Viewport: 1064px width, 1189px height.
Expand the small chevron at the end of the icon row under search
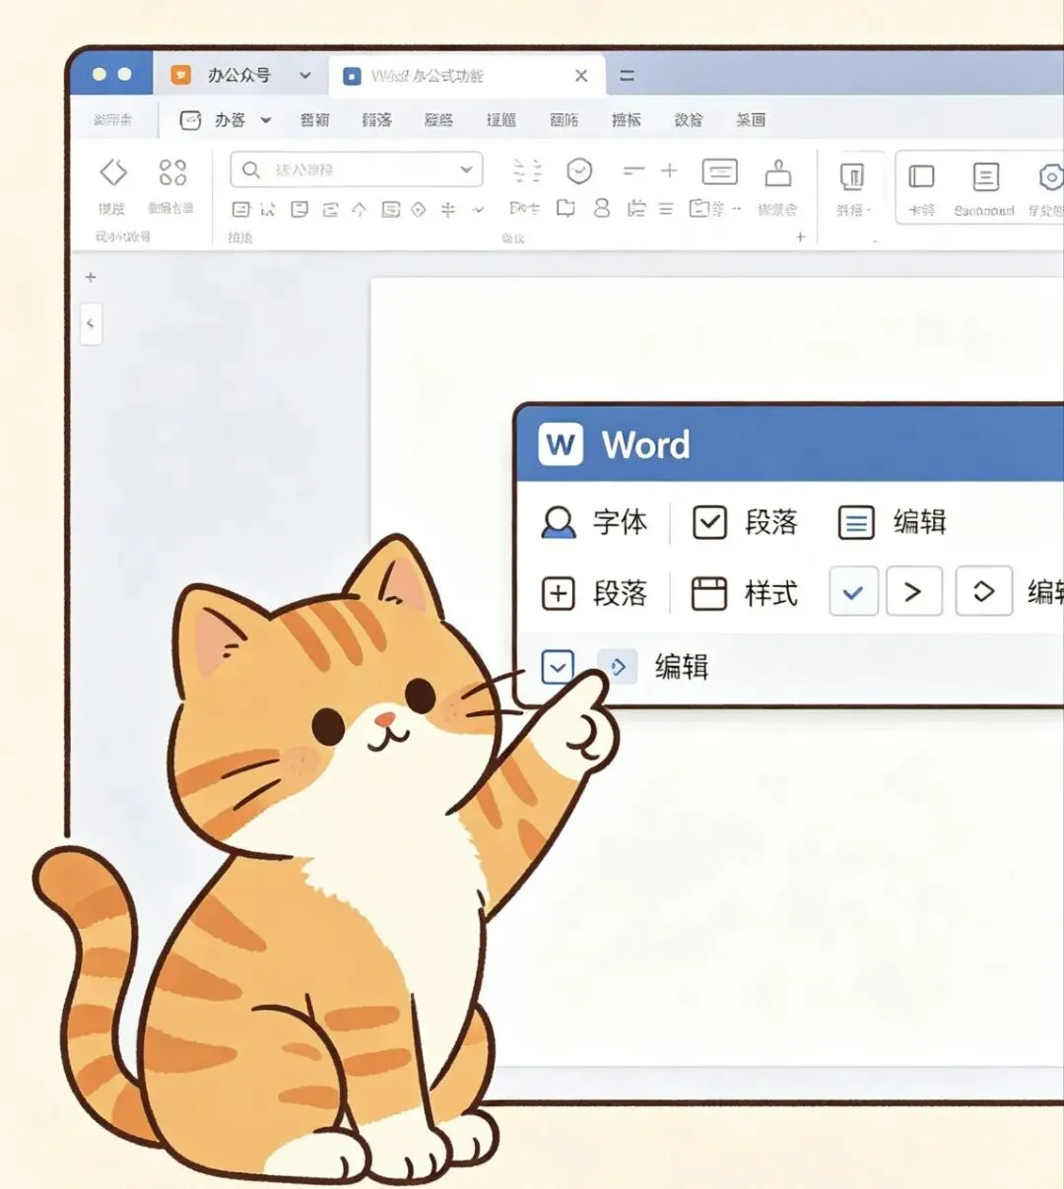479,210
